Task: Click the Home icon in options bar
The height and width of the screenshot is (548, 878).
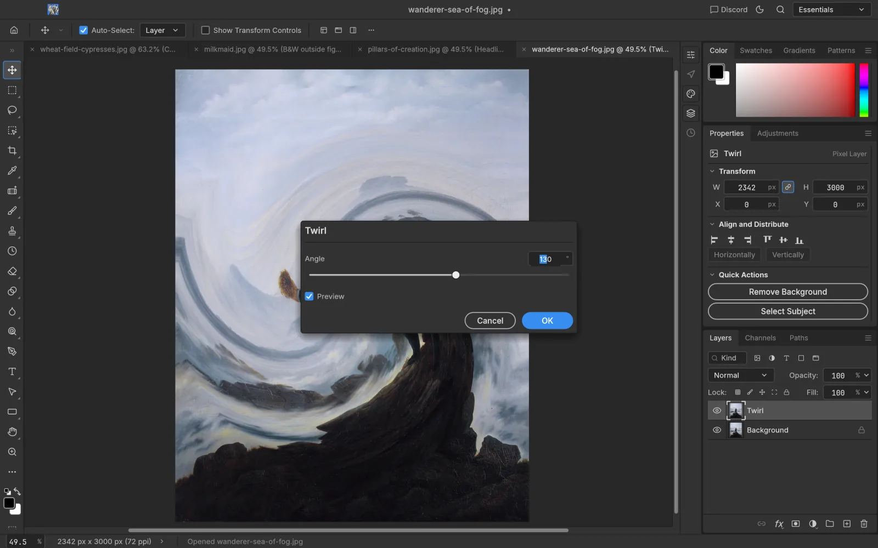Action: pos(14,30)
